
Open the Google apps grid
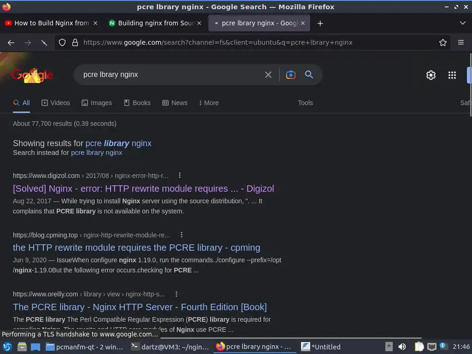point(452,75)
